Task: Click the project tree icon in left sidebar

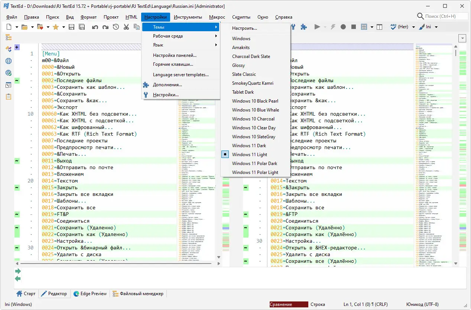Action: pyautogui.click(x=8, y=38)
